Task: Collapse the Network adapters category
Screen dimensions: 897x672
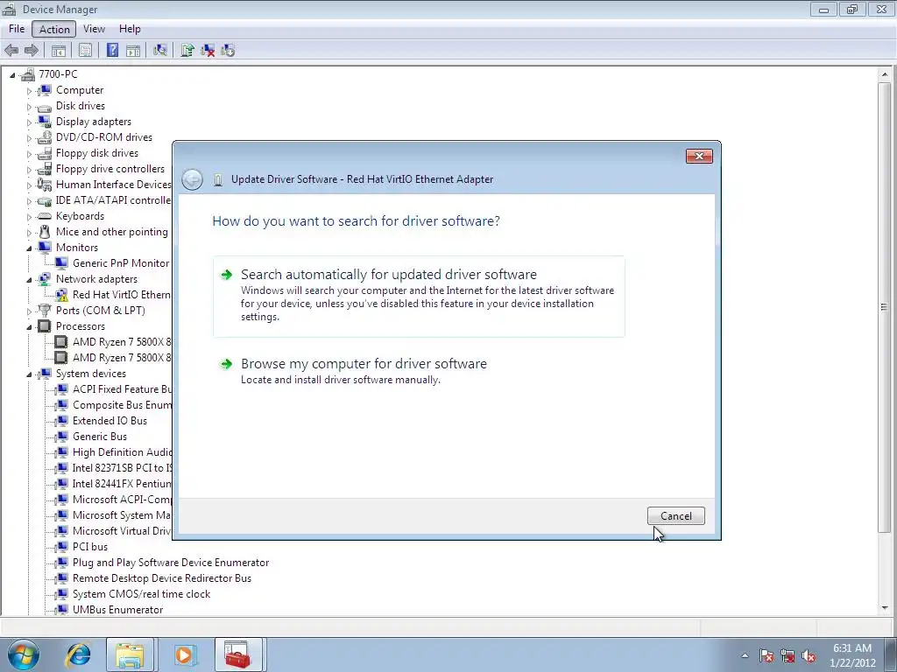Action: tap(29, 279)
